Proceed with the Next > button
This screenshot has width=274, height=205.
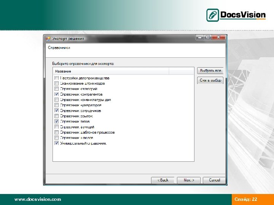[189, 180]
